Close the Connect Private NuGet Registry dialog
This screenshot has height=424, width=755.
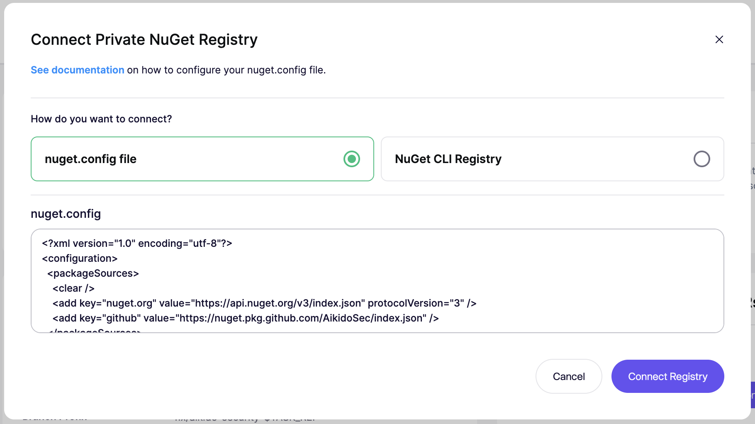(x=719, y=39)
